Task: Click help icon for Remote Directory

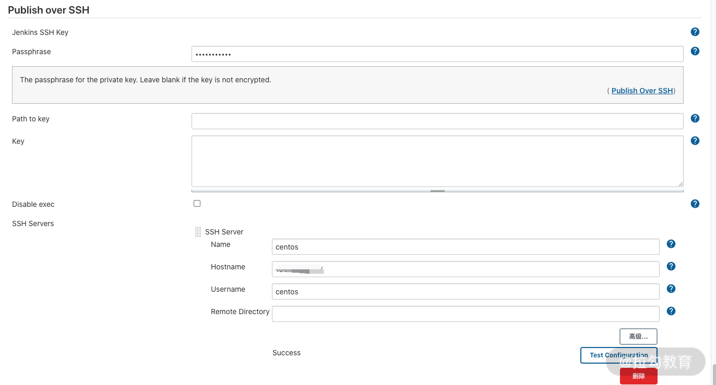Action: click(671, 311)
